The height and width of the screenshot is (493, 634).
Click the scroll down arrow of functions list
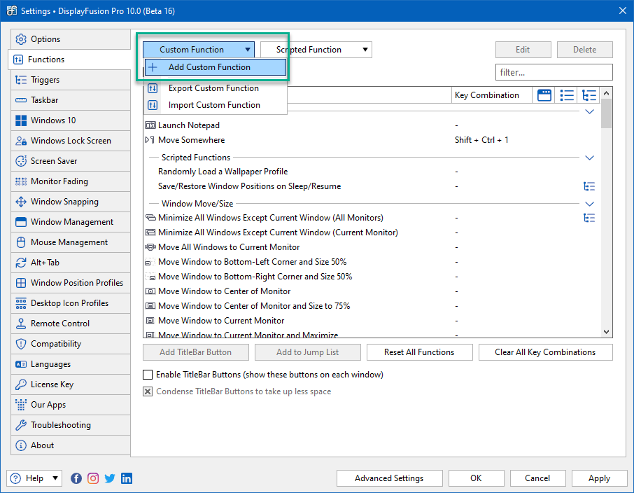[x=606, y=332]
